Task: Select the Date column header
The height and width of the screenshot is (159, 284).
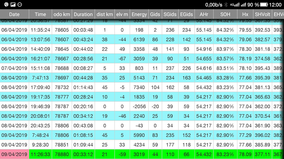Action: (14, 14)
